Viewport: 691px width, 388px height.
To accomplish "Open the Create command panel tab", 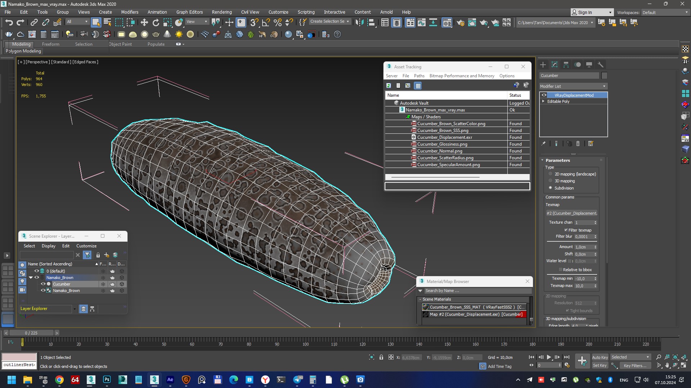I will coord(543,65).
